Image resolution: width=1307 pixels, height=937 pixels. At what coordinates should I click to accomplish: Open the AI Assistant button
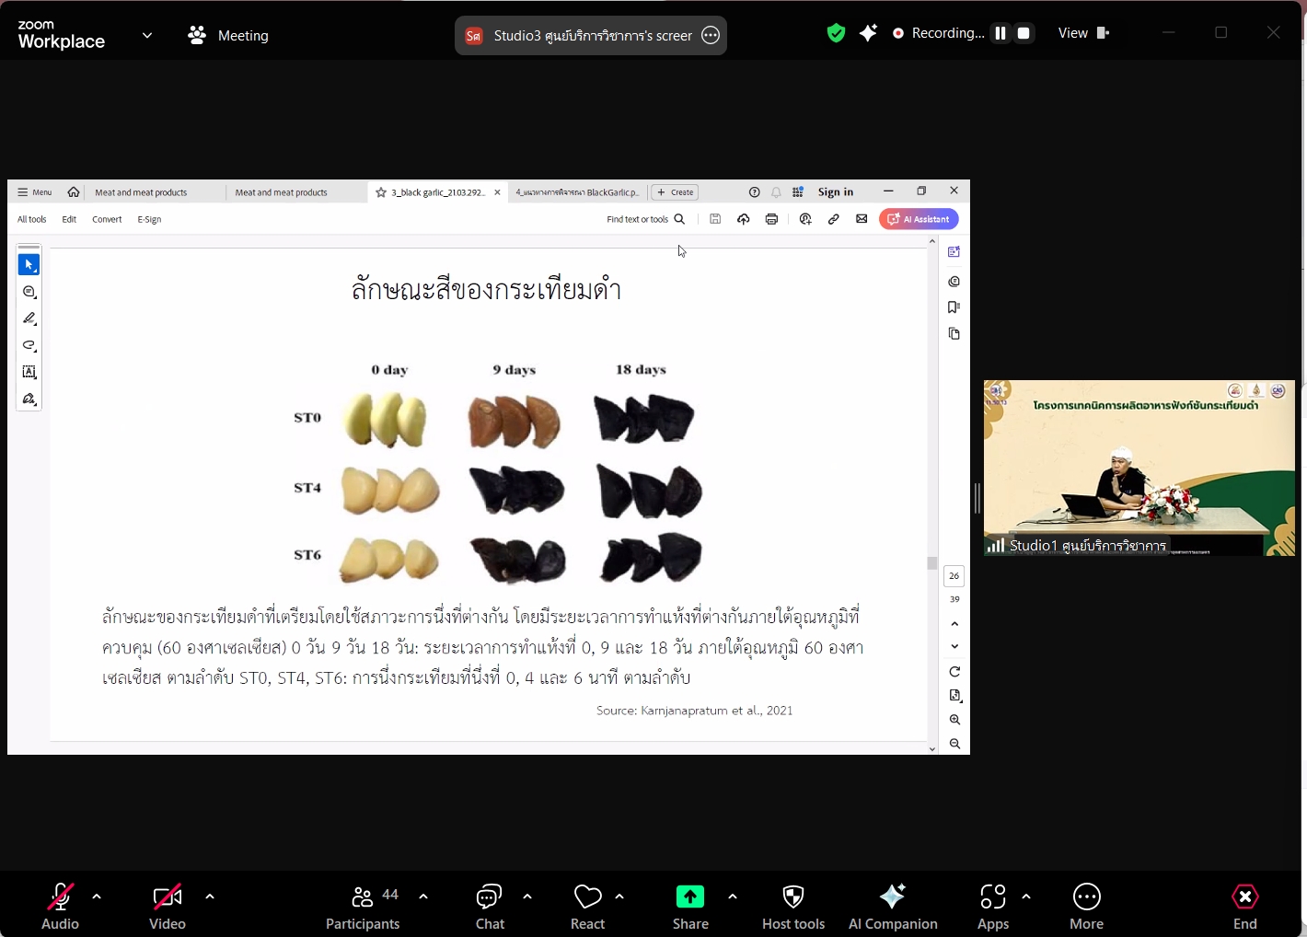point(919,219)
